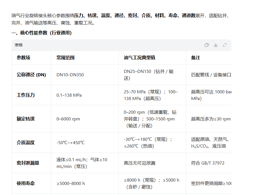
Task: Click the 表格 label in table header
Action: (19, 45)
